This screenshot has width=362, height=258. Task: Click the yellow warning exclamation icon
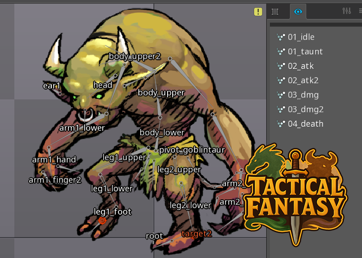[x=258, y=12]
